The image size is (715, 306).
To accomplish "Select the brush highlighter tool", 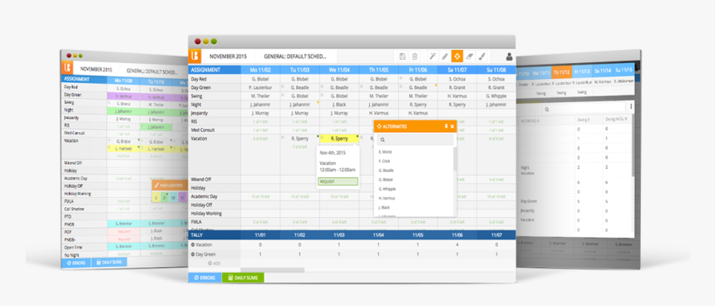I will tap(482, 57).
